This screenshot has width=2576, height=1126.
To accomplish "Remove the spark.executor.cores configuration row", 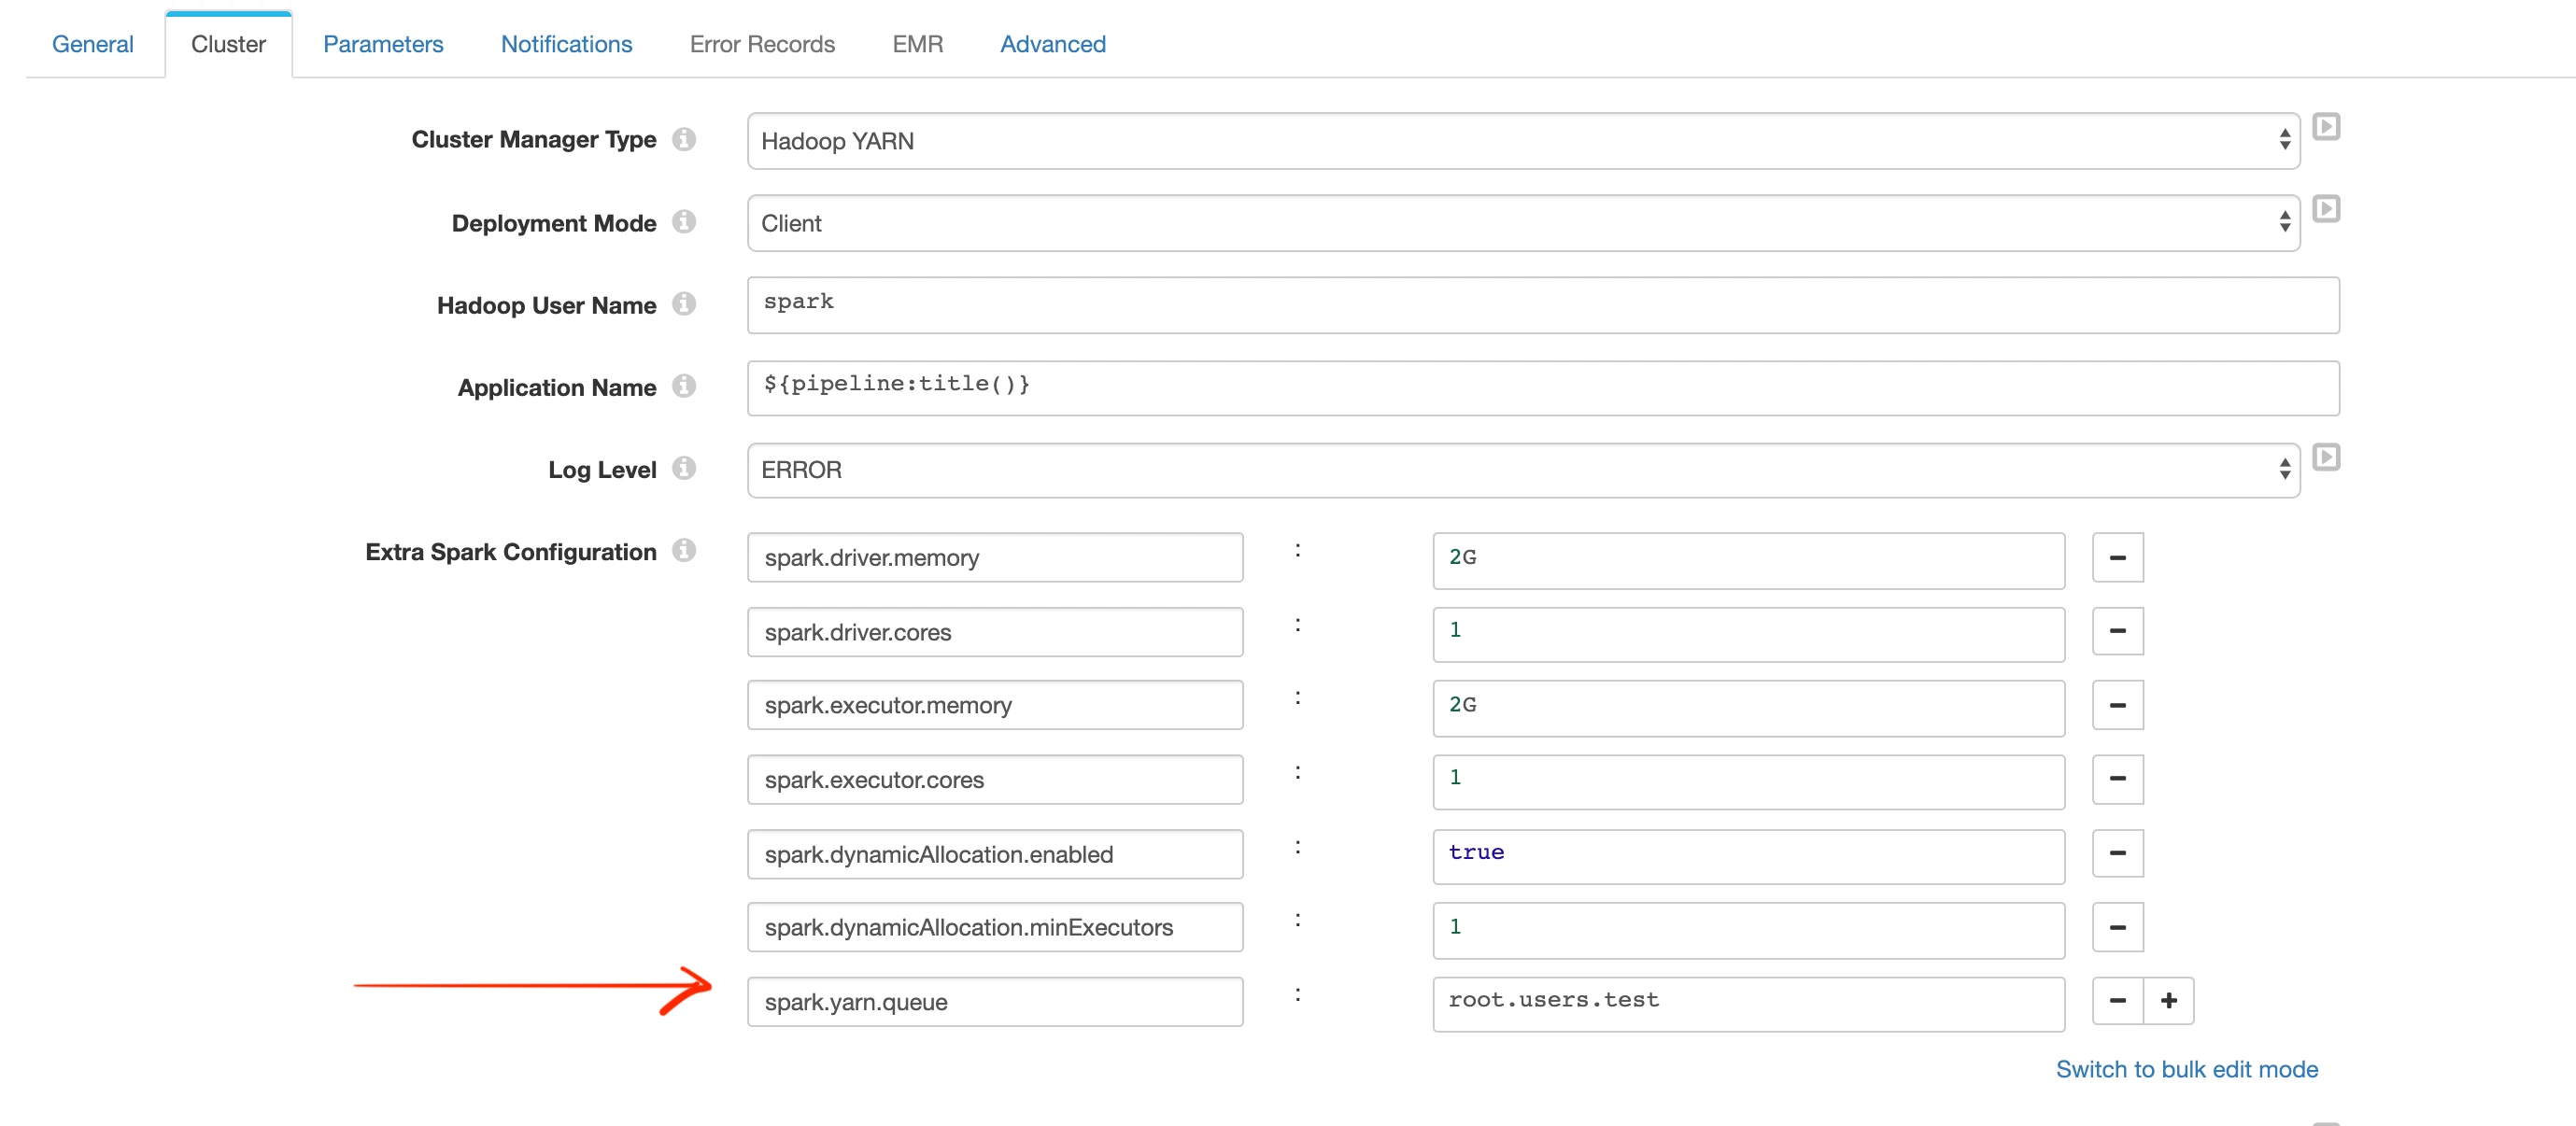I will coord(2118,779).
